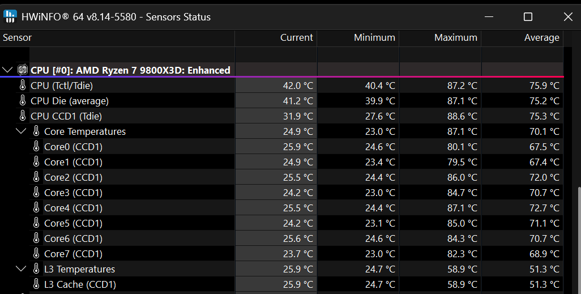Screen dimensions: 581x294
Task: Click the 23.1 °C minimum of Core5
Action: 380,223
